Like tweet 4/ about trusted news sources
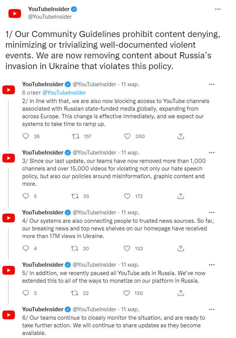 (128, 248)
